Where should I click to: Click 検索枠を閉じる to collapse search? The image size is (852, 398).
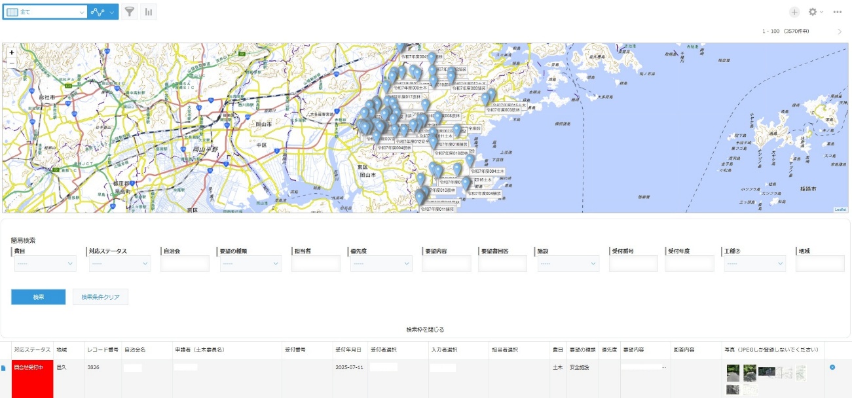pyautogui.click(x=425, y=329)
